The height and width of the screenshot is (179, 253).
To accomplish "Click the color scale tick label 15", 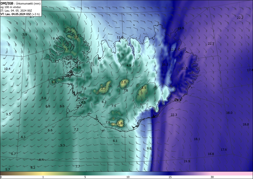I will [170, 177].
